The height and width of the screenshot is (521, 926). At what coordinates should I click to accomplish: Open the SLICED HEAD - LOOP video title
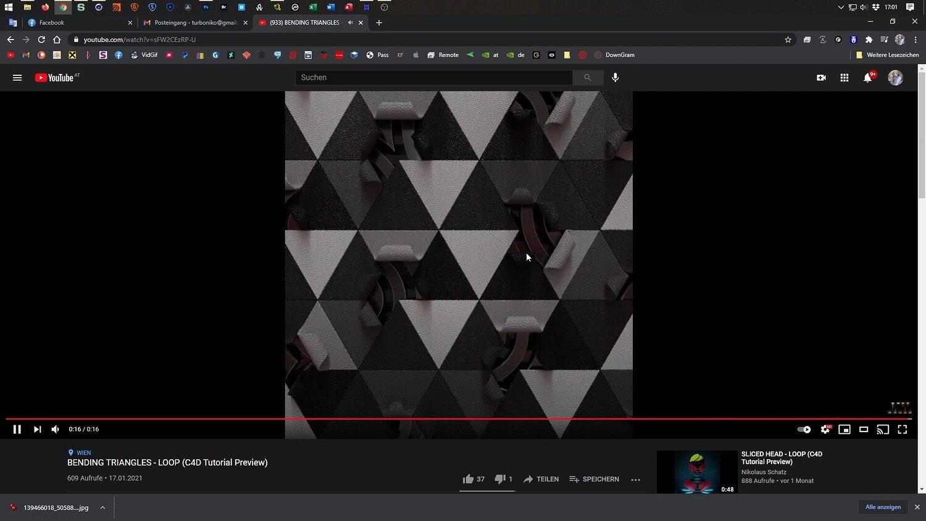(782, 458)
